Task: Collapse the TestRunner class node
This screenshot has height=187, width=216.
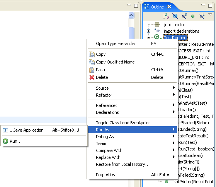Action: pyautogui.click(x=148, y=37)
